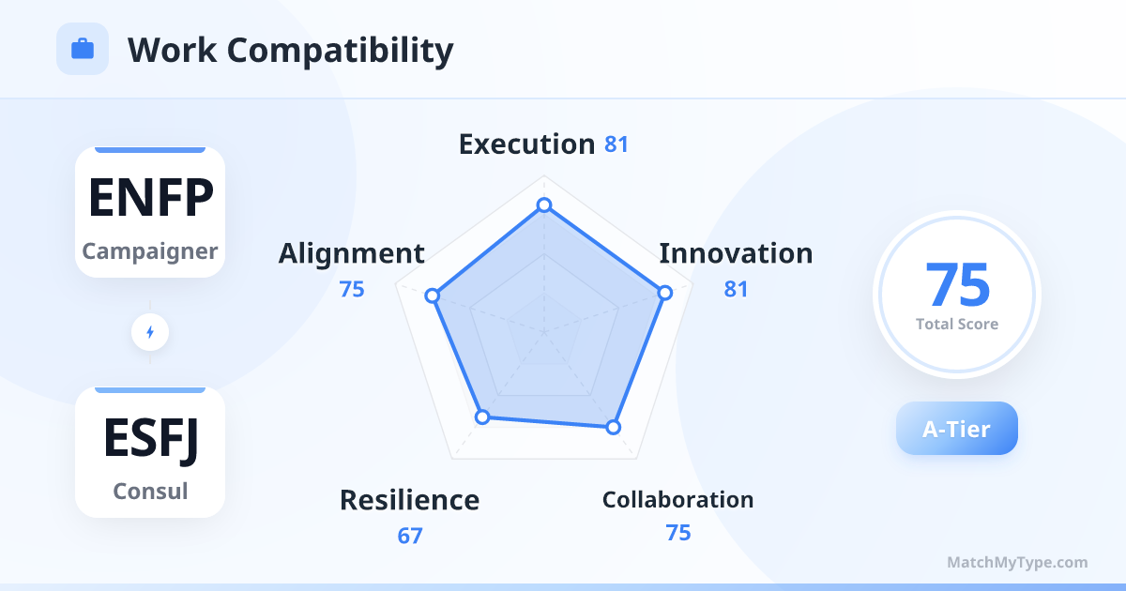The image size is (1126, 591).
Task: Click the Resilience axis label
Action: point(409,500)
